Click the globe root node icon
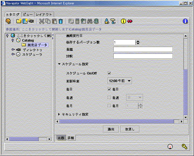This screenshot has height=156, width=194. [13, 36]
